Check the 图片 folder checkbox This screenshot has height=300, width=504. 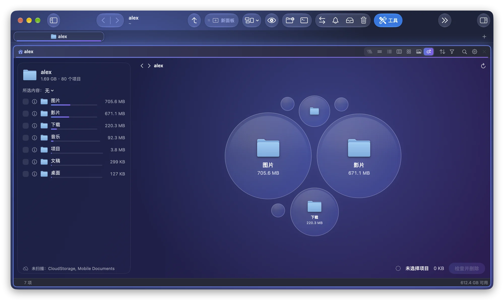tap(25, 101)
